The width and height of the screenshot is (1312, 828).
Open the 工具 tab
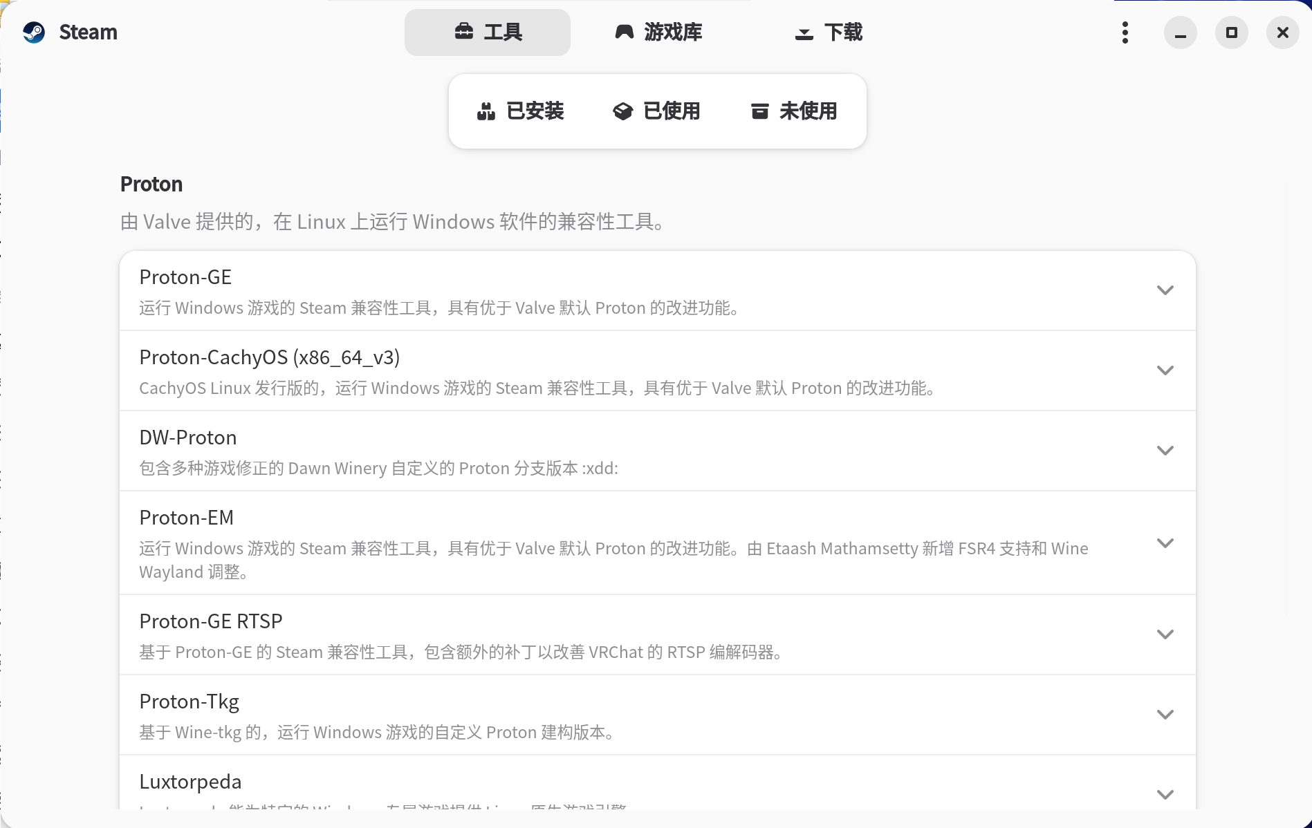coord(488,32)
